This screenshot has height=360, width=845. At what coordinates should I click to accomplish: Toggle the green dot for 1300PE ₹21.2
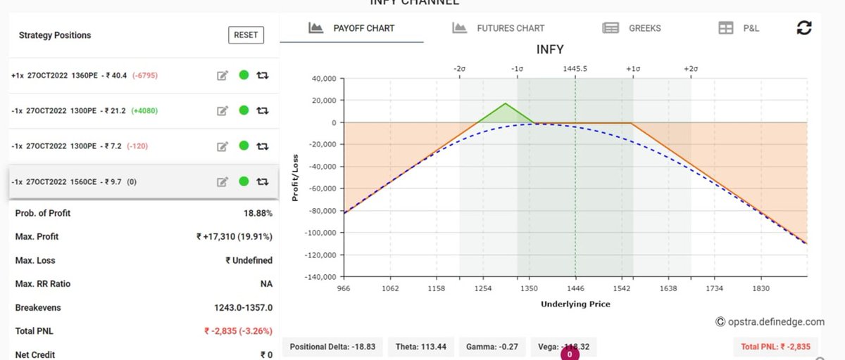click(244, 110)
